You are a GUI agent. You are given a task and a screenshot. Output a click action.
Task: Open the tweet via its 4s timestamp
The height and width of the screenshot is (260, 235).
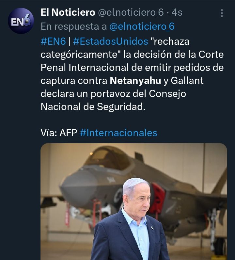177,13
